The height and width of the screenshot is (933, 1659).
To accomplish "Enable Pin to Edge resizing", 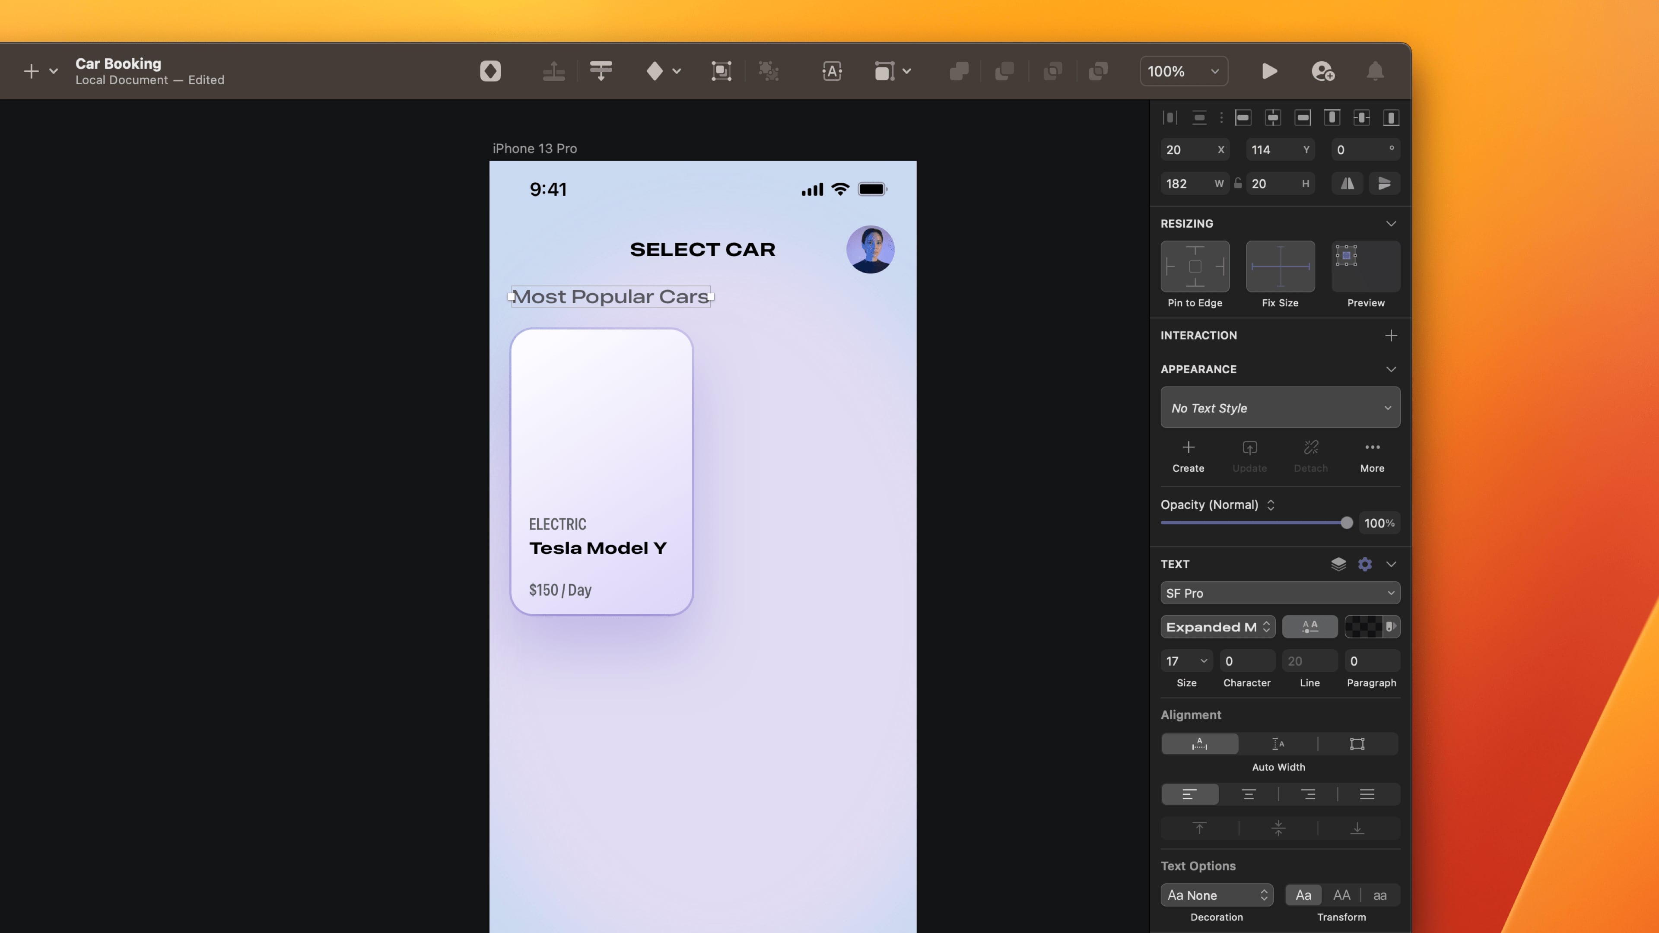I will pyautogui.click(x=1195, y=266).
